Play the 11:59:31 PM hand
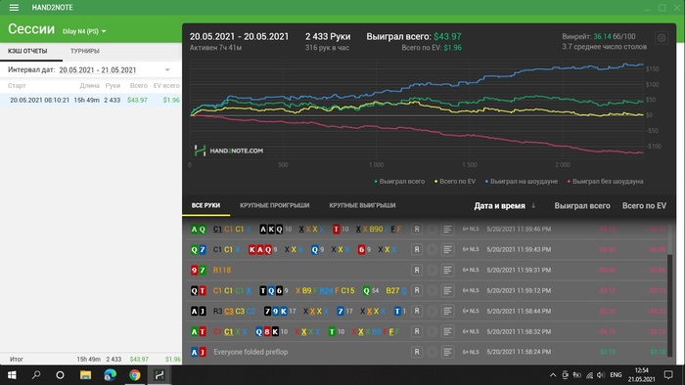This screenshot has width=685, height=385. pos(433,270)
